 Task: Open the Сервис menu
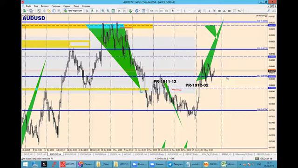click(x=67, y=6)
